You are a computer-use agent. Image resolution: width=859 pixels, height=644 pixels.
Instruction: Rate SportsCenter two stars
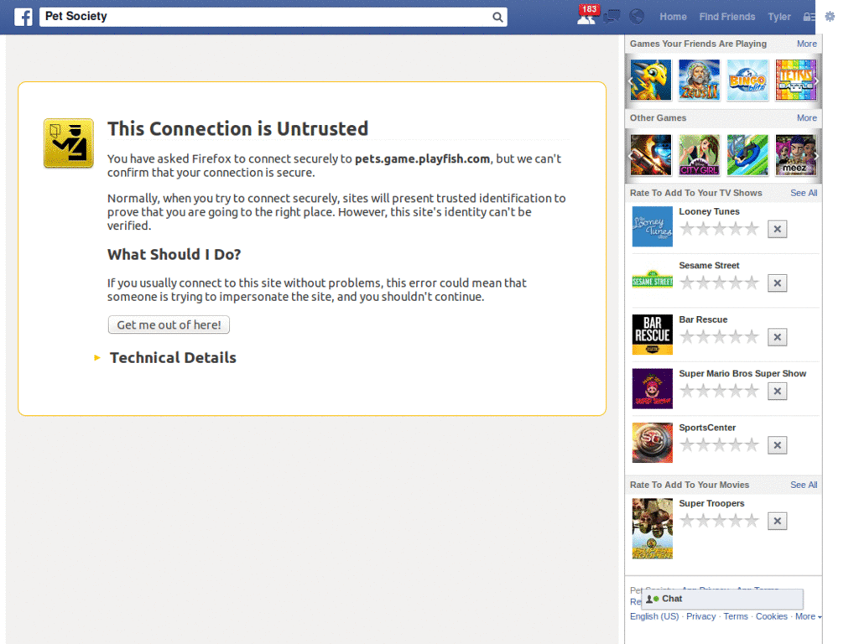tap(704, 445)
